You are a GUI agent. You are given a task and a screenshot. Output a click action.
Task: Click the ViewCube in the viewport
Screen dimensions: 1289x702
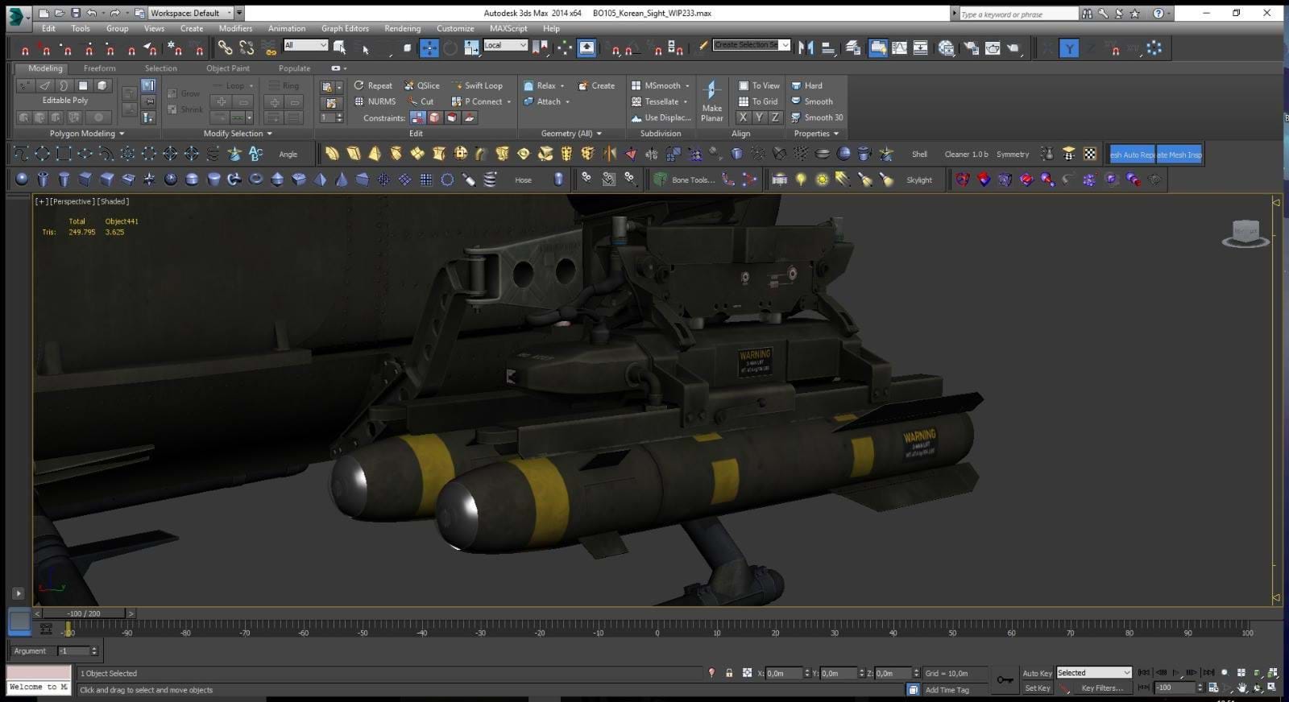click(1245, 233)
